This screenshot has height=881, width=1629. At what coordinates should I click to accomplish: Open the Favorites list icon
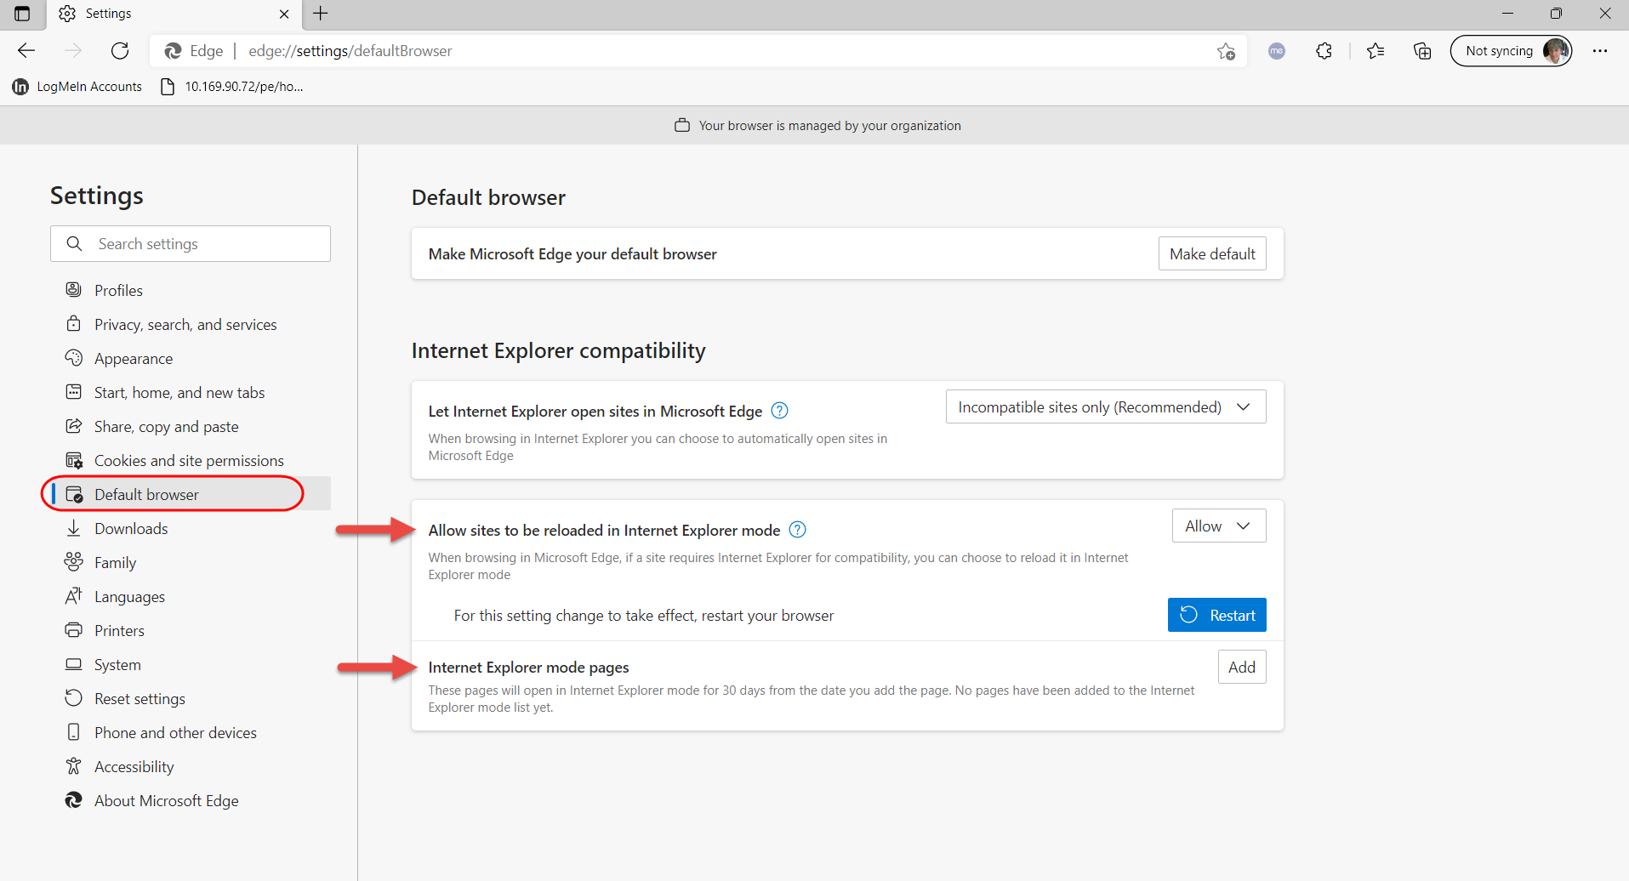(x=1376, y=51)
